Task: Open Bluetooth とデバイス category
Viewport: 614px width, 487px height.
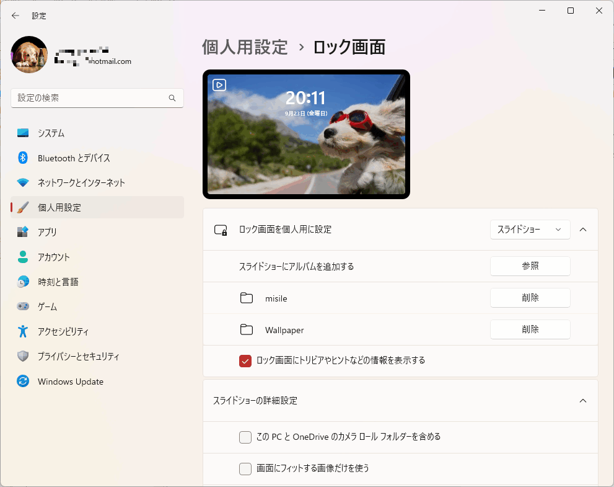Action: point(97,158)
